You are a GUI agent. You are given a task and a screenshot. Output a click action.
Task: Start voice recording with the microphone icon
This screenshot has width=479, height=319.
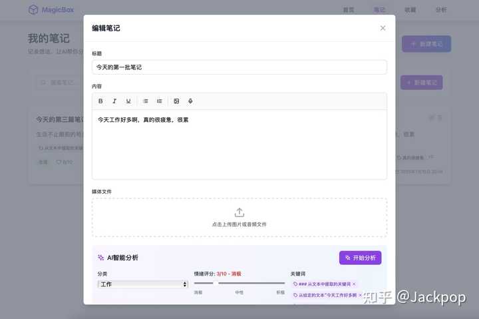[190, 101]
